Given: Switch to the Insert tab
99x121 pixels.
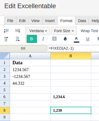Looking at the screenshot, I should click(50, 21).
